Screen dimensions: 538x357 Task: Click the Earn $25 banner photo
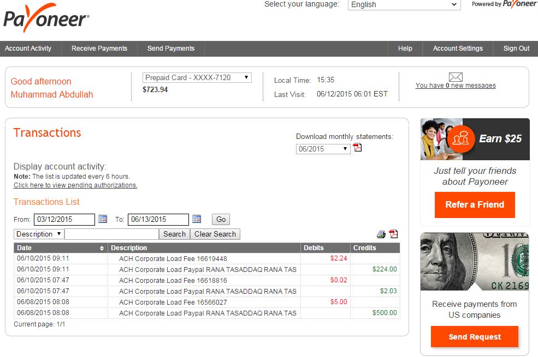[441, 139]
